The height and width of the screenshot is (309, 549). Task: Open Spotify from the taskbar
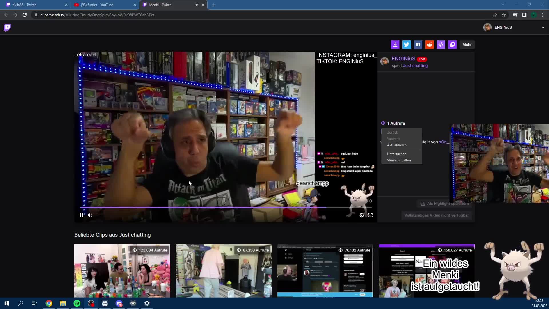[x=77, y=303]
